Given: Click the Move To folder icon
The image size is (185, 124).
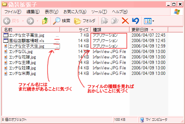Looking at the screenshot, I should [x=104, y=21].
